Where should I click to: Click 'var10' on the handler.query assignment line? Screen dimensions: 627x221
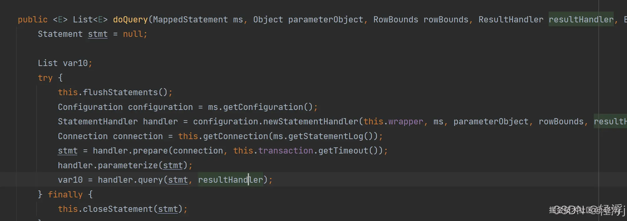point(70,180)
